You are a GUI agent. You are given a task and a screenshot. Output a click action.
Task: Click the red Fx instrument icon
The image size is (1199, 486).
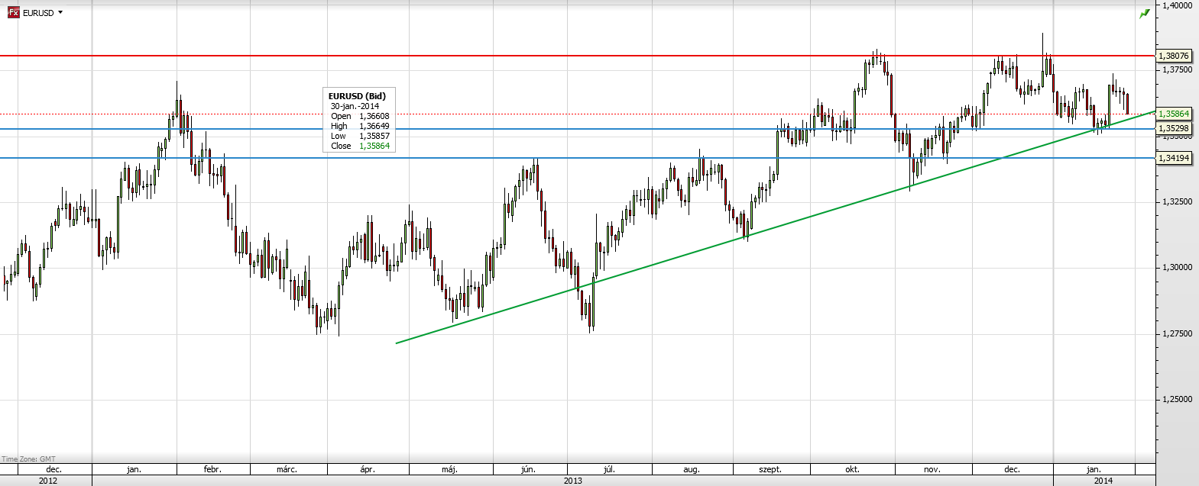pyautogui.click(x=13, y=13)
